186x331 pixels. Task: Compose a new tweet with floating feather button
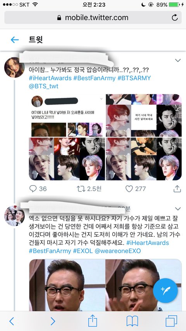point(165,291)
